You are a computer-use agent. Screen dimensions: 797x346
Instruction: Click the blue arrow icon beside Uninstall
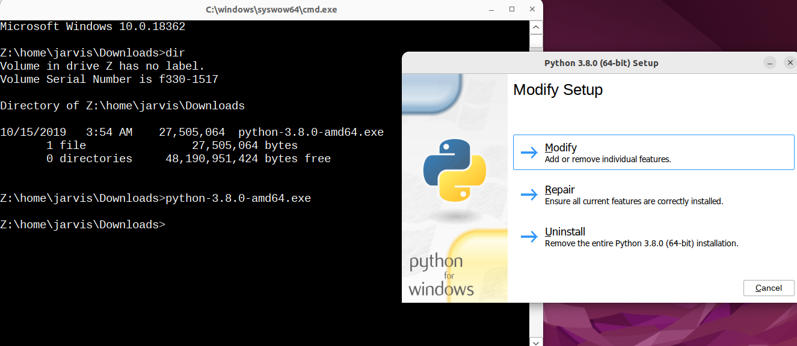[x=529, y=237]
